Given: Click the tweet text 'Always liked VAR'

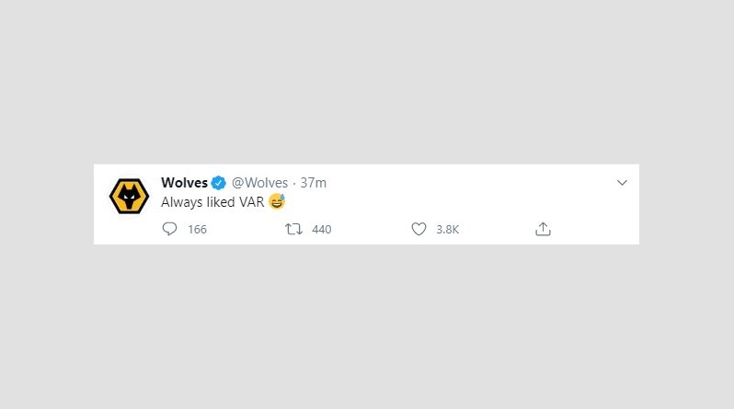Looking at the screenshot, I should (x=212, y=202).
